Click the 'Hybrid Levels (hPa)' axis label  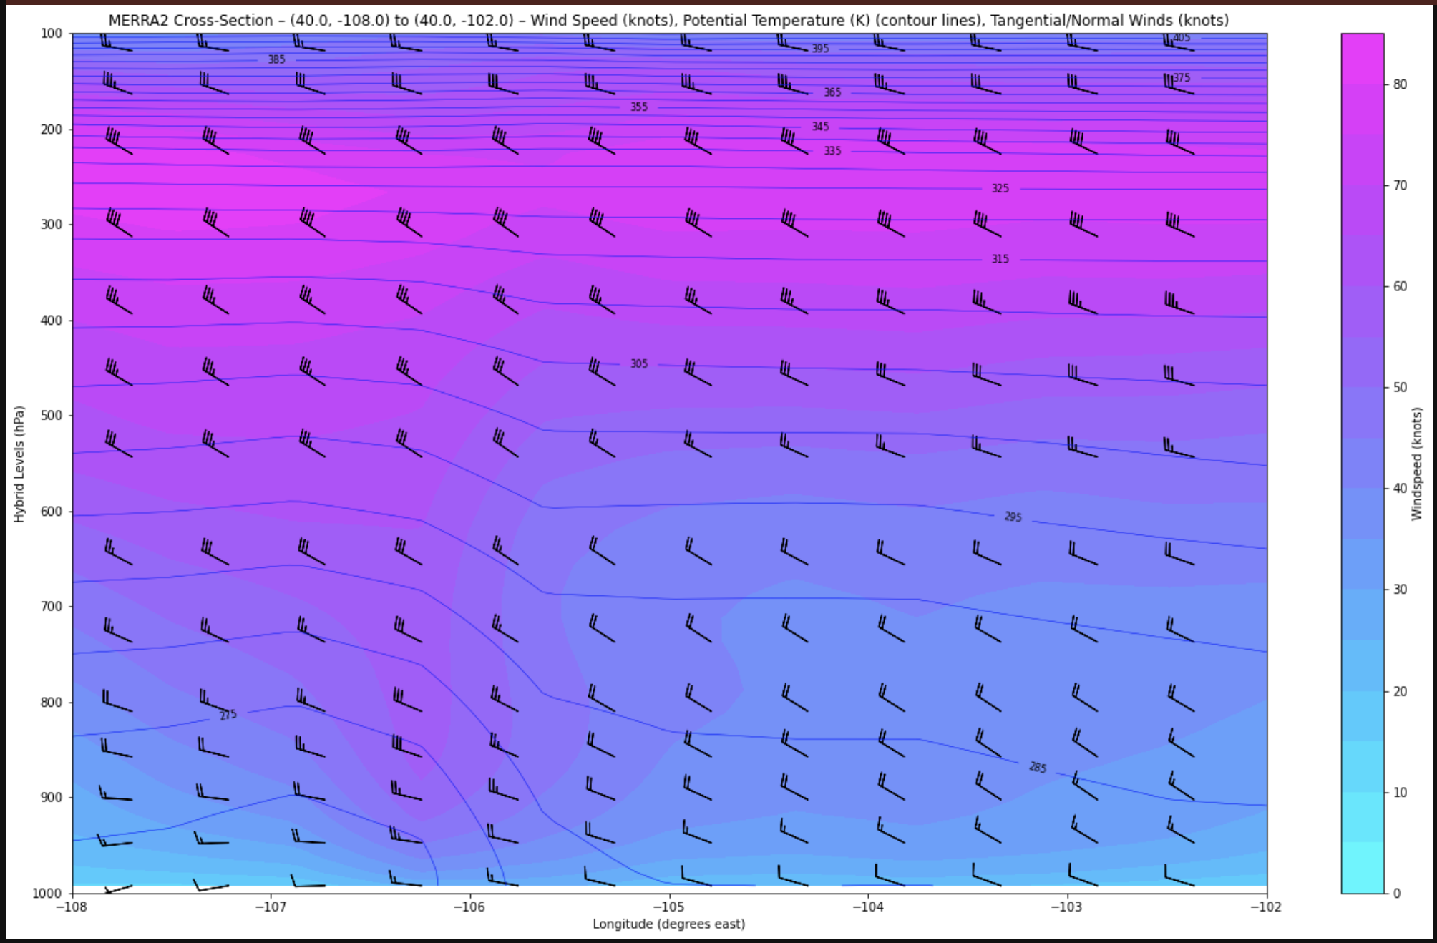[19, 464]
